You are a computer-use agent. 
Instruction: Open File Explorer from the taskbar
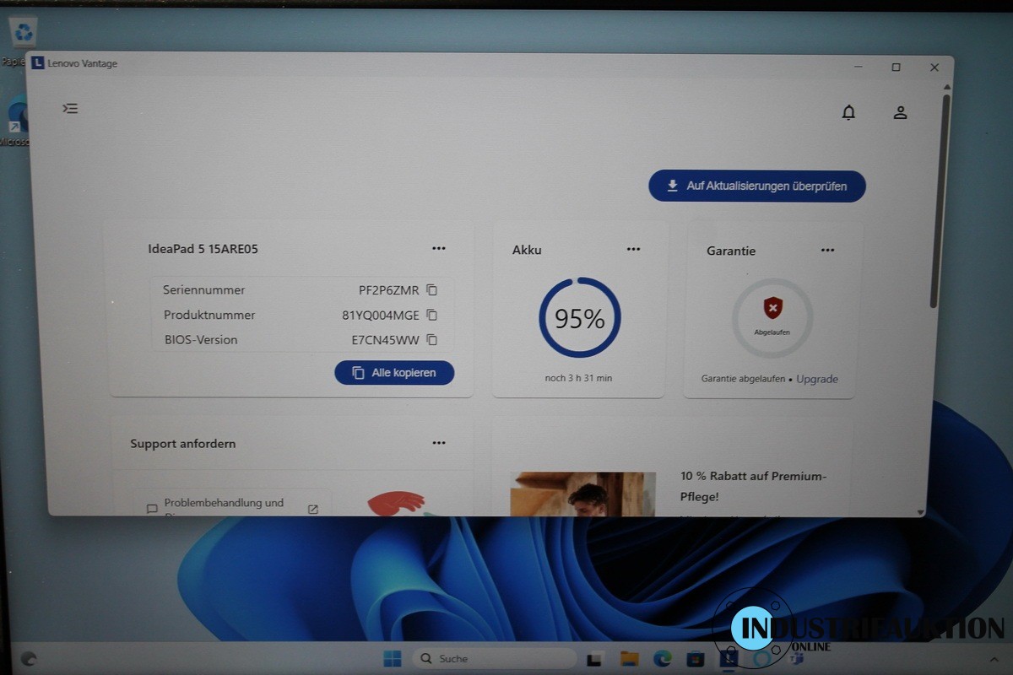tap(629, 658)
